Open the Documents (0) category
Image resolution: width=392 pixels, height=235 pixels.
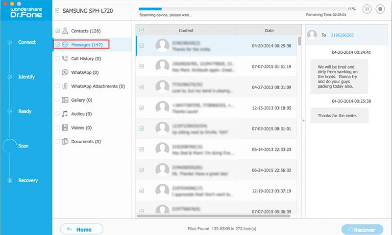[x=86, y=142]
